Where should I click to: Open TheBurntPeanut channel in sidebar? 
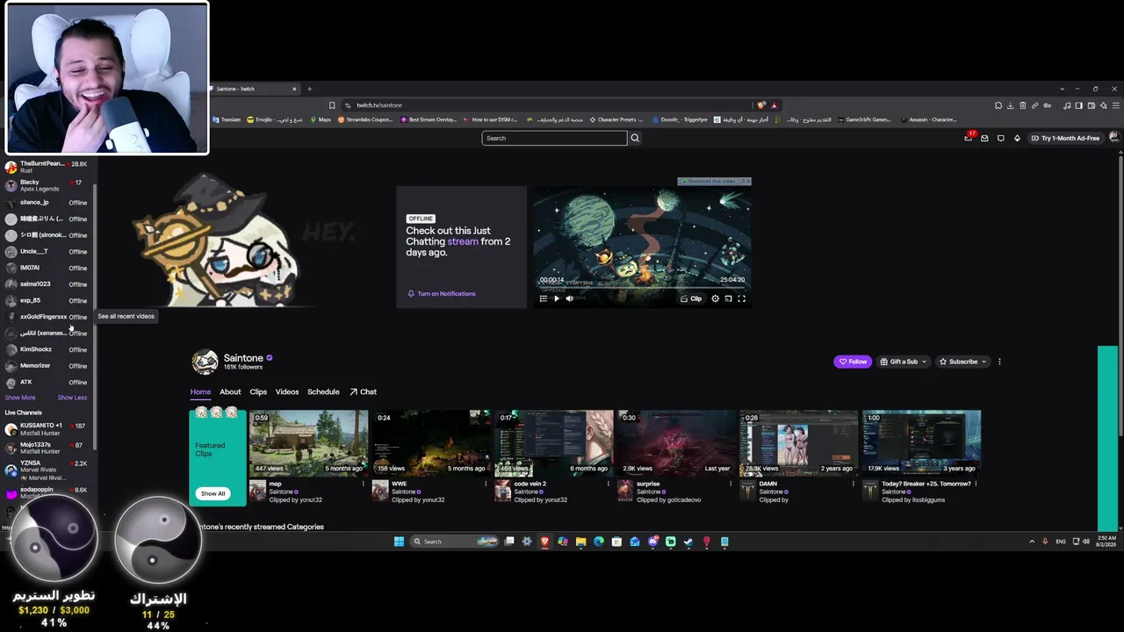pyautogui.click(x=46, y=167)
